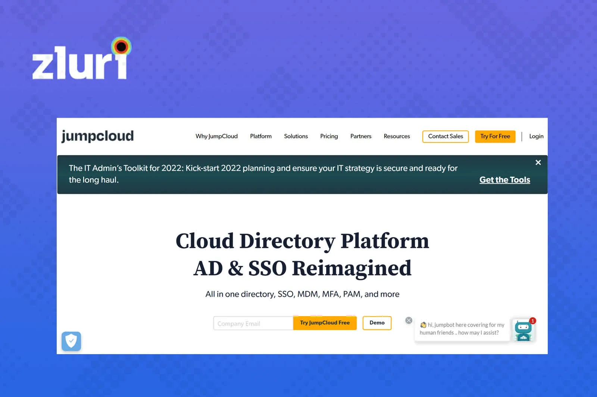The image size is (597, 397).
Task: Open the Why JumpCloud menu
Action: pyautogui.click(x=216, y=136)
